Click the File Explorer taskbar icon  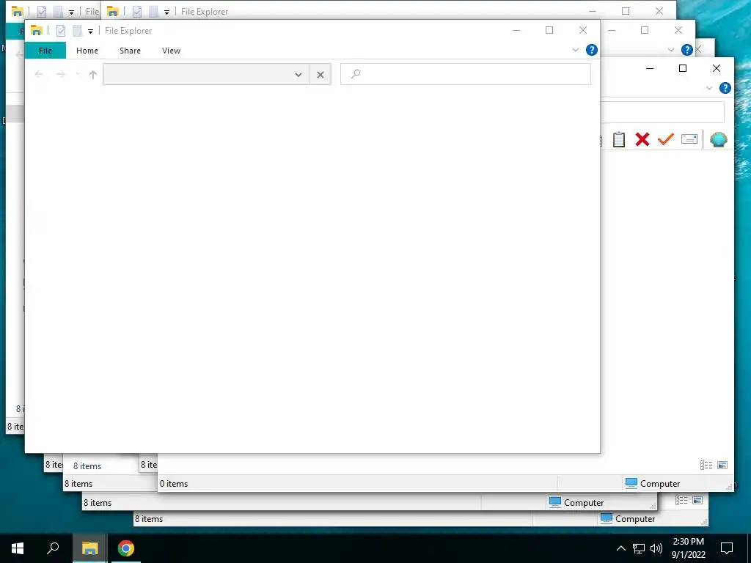click(x=89, y=548)
